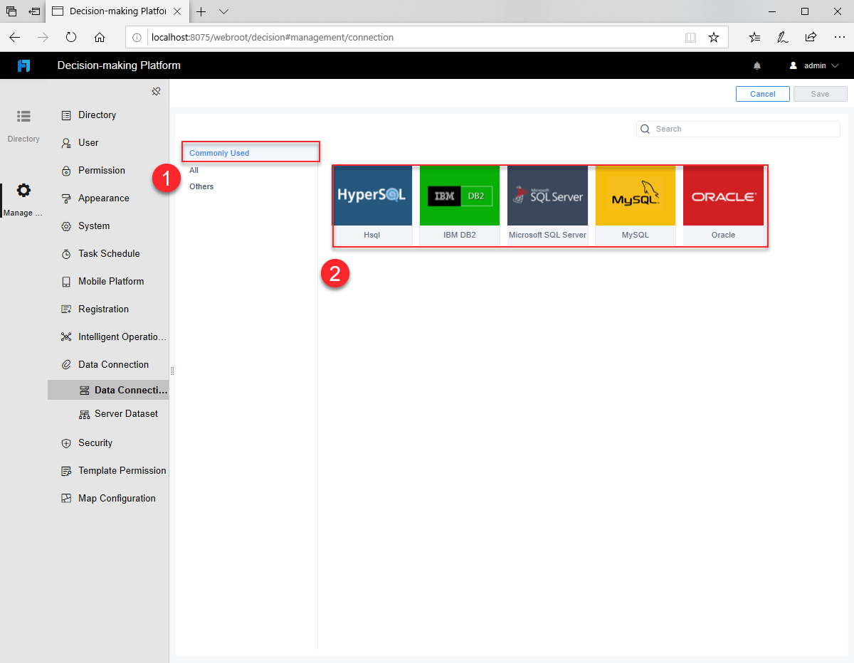This screenshot has height=663, width=854.
Task: Select the Commonly Used category
Action: click(x=250, y=153)
